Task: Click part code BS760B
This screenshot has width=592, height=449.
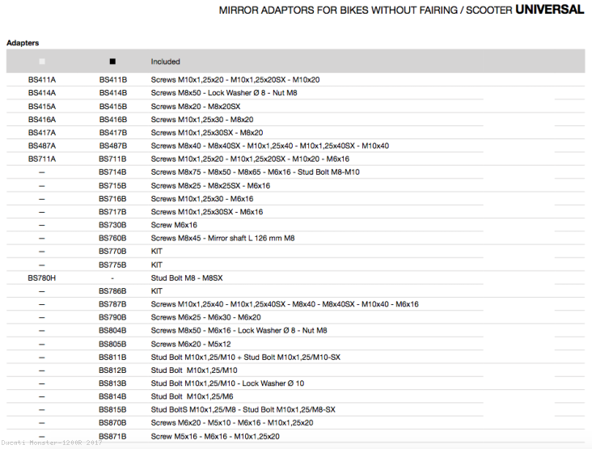Action: tap(112, 238)
